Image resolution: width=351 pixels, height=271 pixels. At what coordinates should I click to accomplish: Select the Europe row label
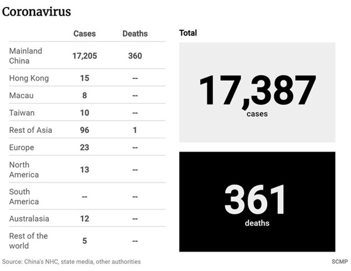pos(22,147)
